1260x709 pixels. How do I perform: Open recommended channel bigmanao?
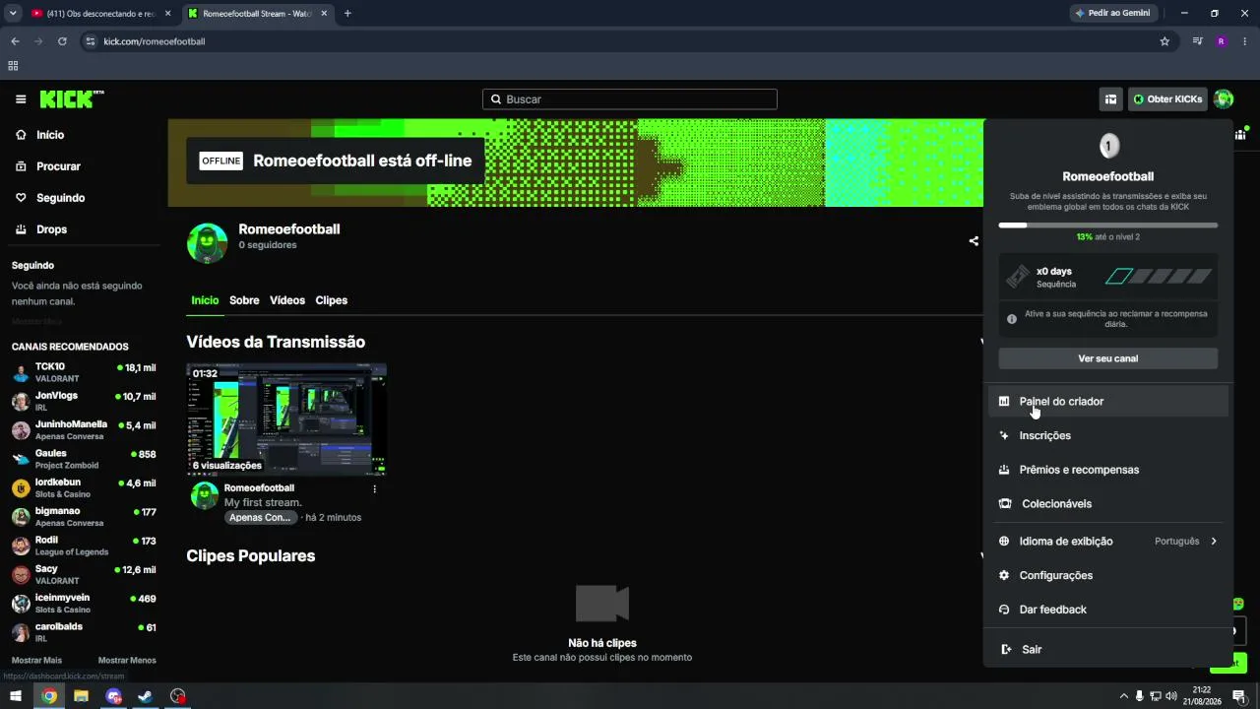84,516
